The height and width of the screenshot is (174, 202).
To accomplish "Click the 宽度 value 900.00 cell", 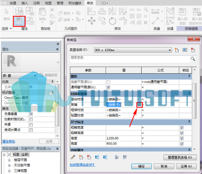I will pos(124,144).
